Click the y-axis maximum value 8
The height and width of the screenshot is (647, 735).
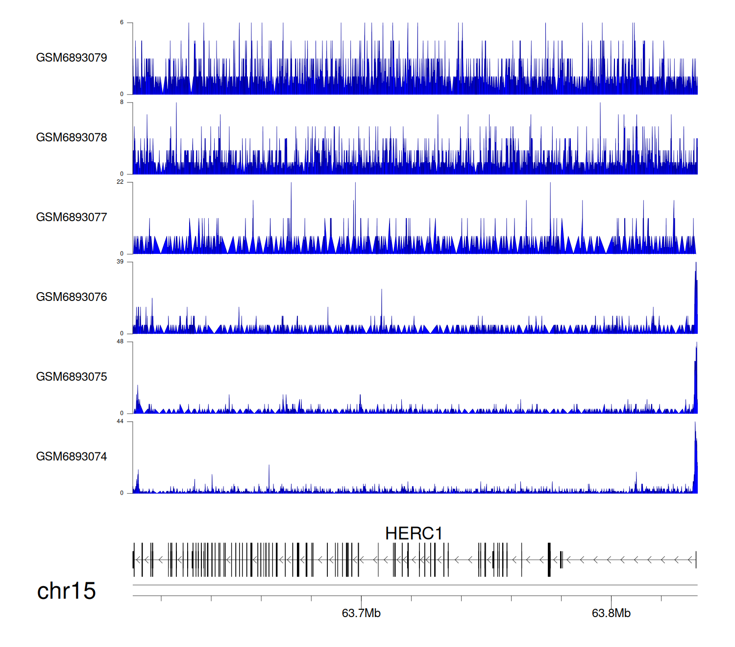point(122,102)
